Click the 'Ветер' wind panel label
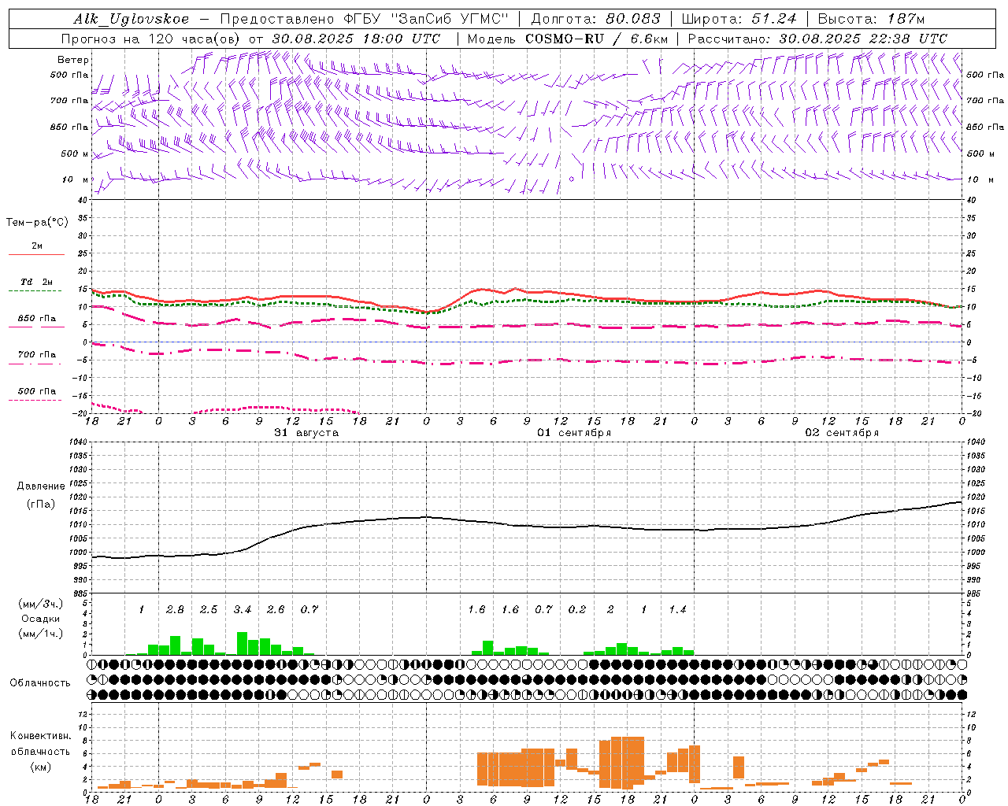The width and height of the screenshot is (1008, 806). [73, 60]
